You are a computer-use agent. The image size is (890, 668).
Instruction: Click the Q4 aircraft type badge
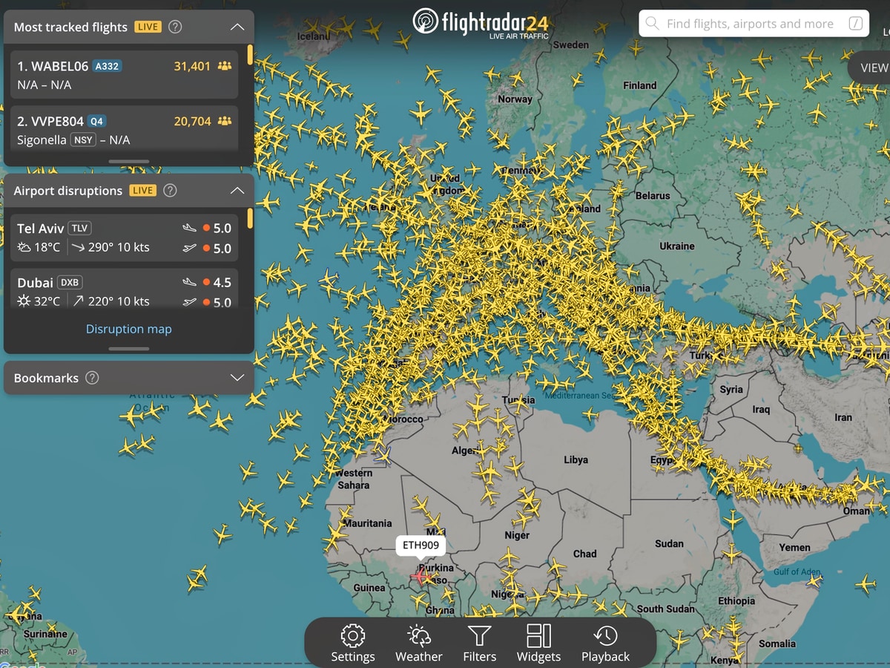click(x=97, y=121)
